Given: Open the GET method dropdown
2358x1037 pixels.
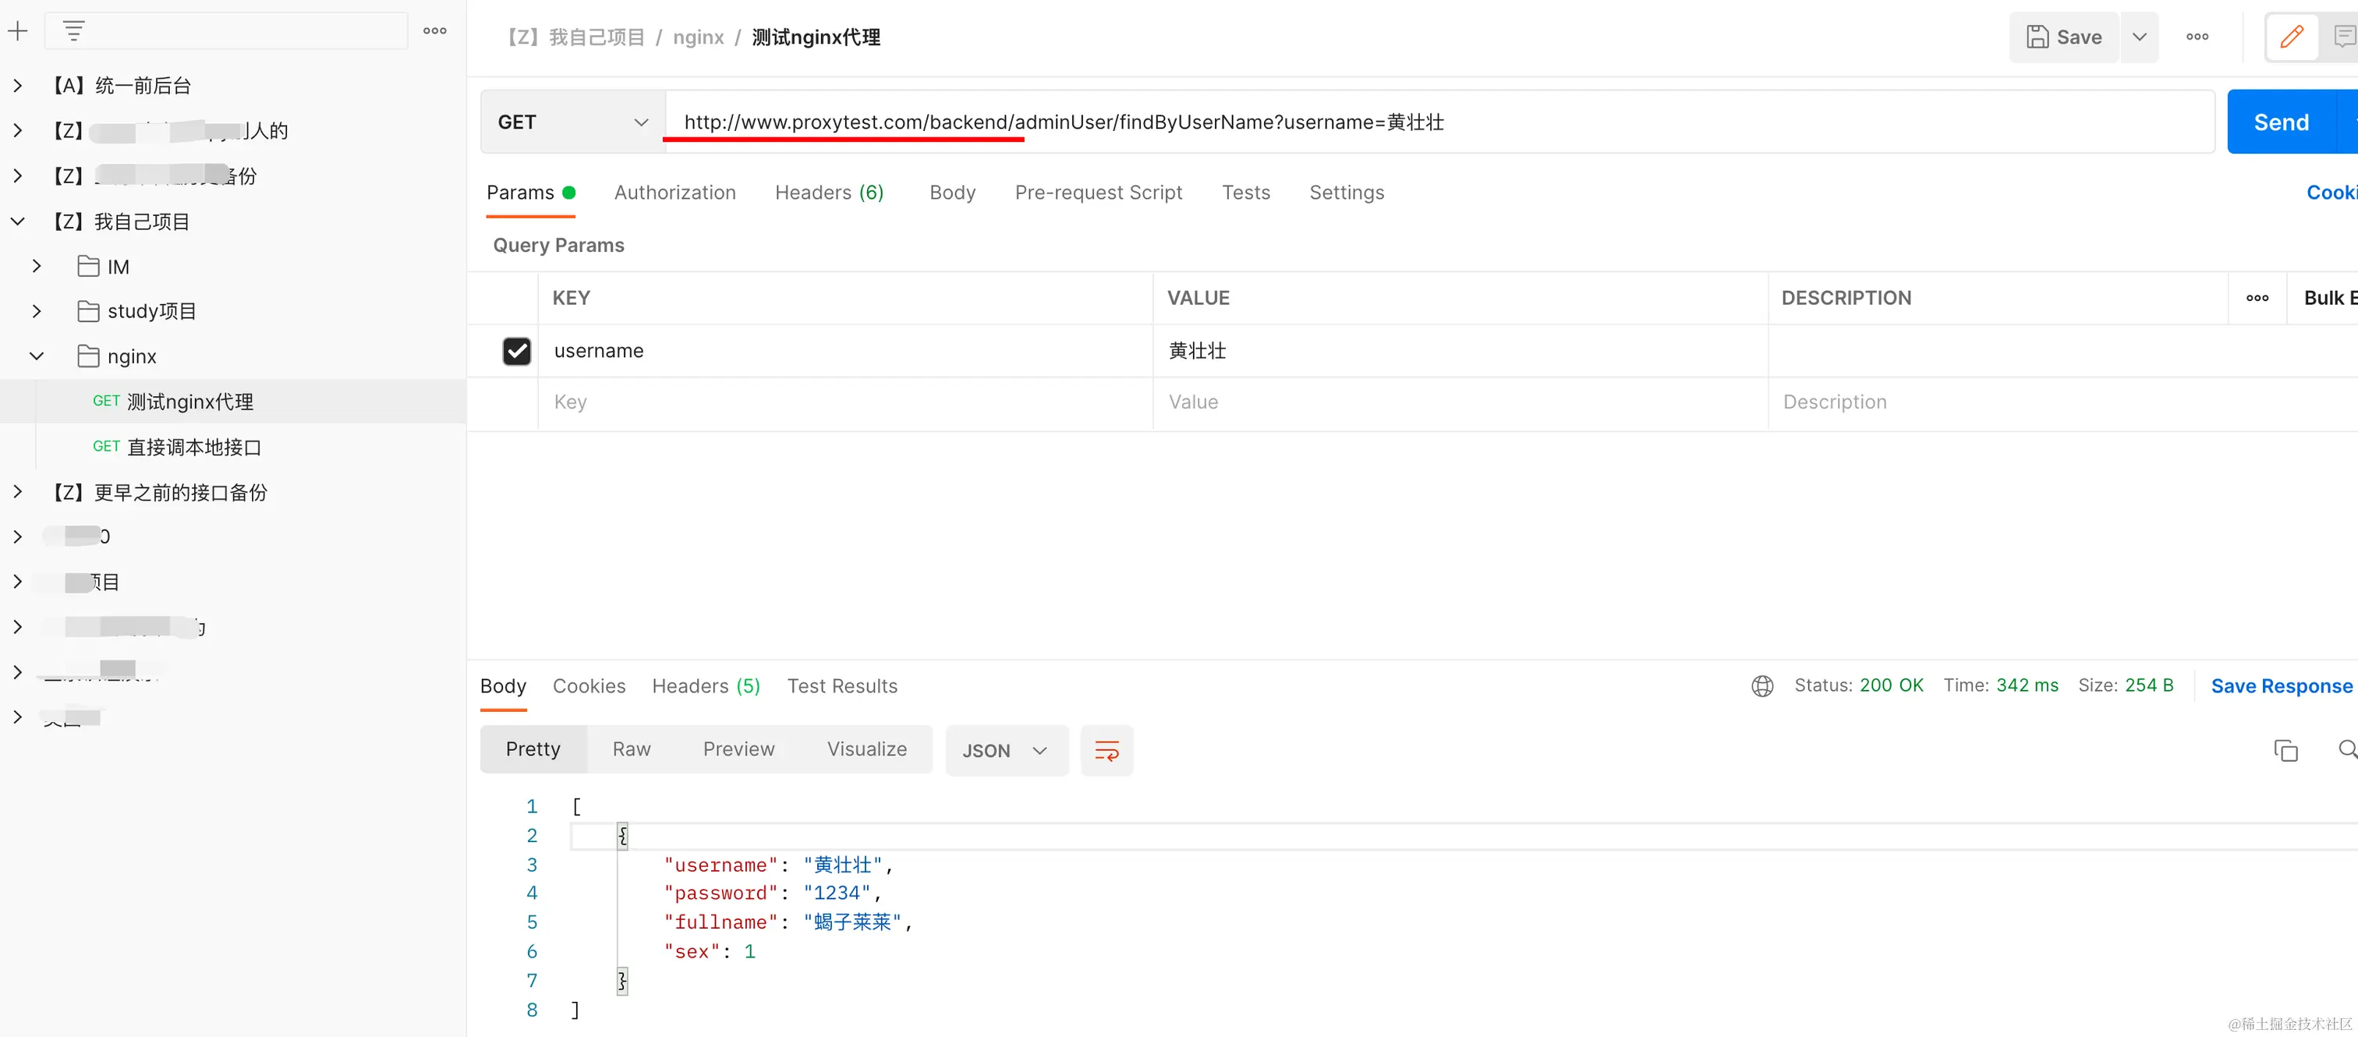Looking at the screenshot, I should coord(573,122).
